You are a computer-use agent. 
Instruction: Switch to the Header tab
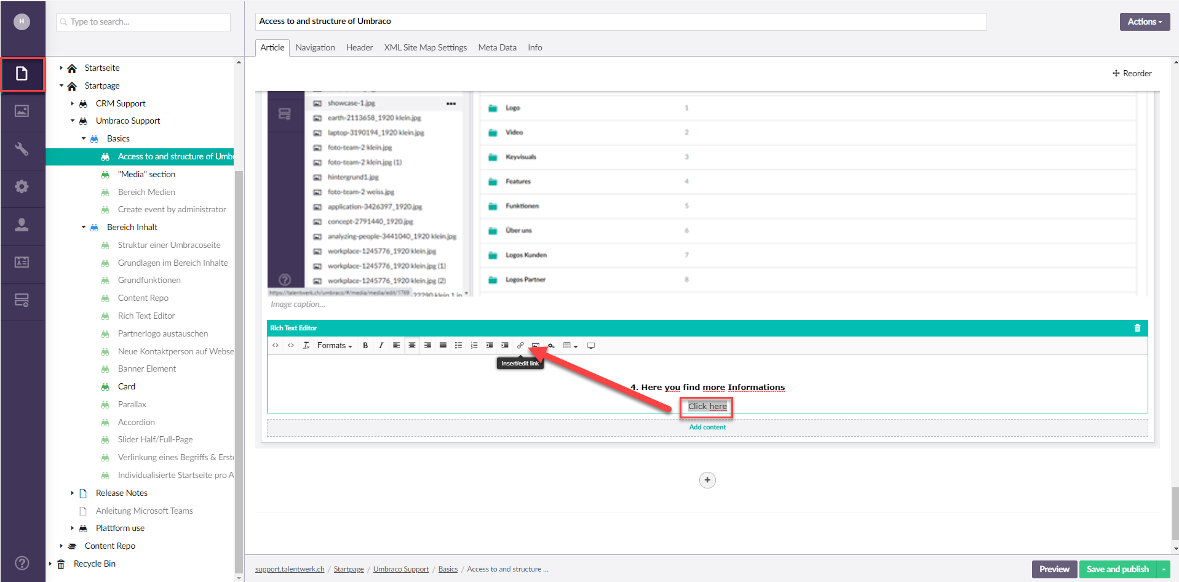360,47
